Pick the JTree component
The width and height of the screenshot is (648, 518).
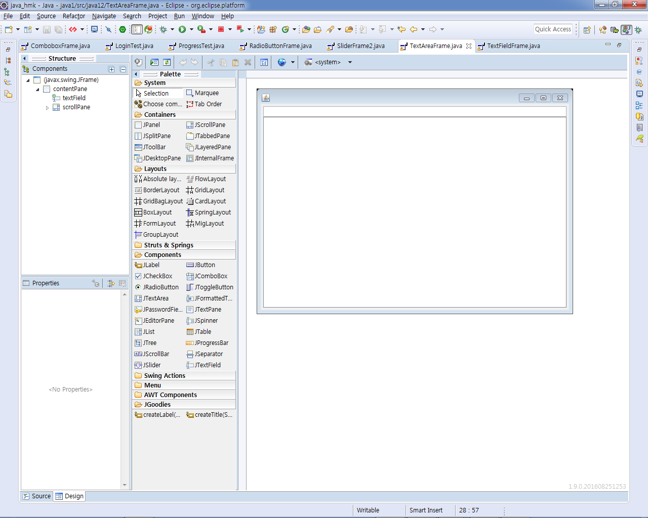(146, 343)
